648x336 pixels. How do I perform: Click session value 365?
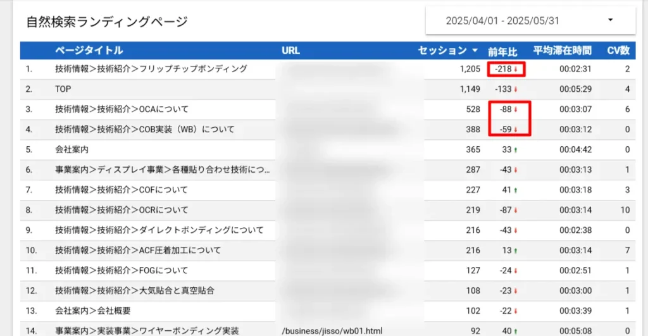(x=473, y=149)
